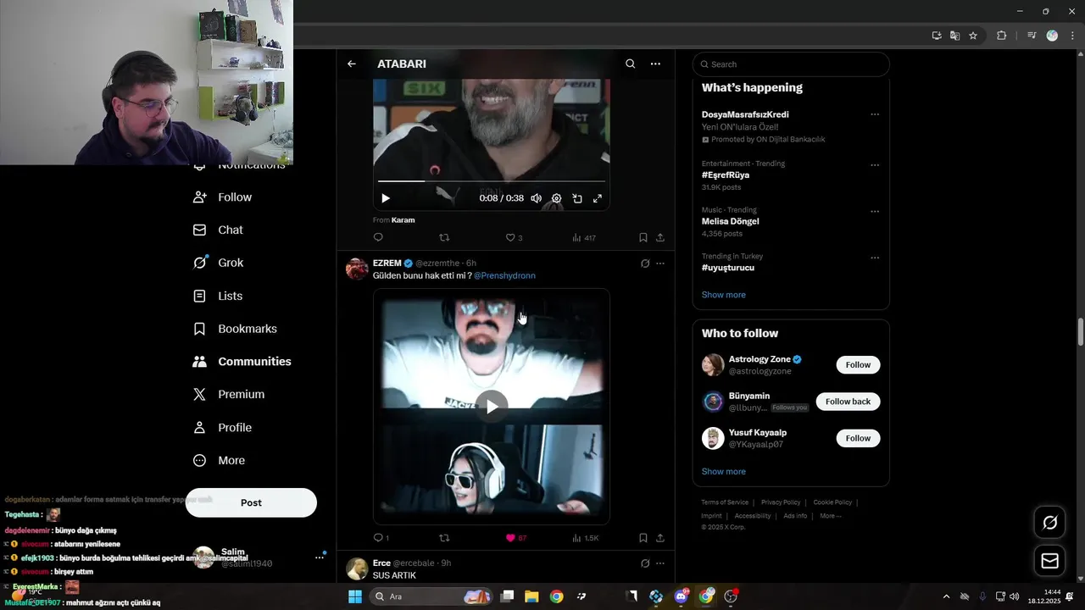Bookmark page with Chrome star icon
This screenshot has height=610, width=1085.
[x=973, y=36]
